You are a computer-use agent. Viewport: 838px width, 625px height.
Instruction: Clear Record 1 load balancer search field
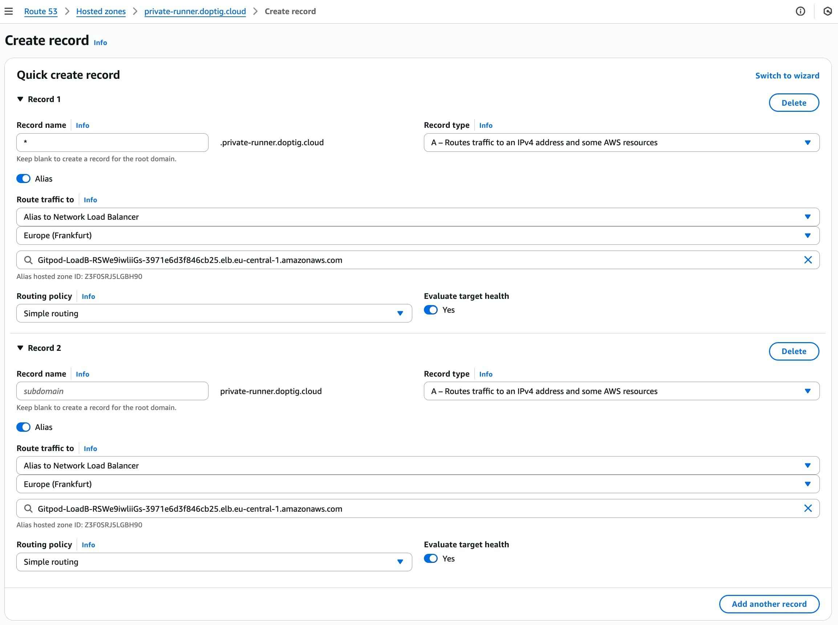808,260
